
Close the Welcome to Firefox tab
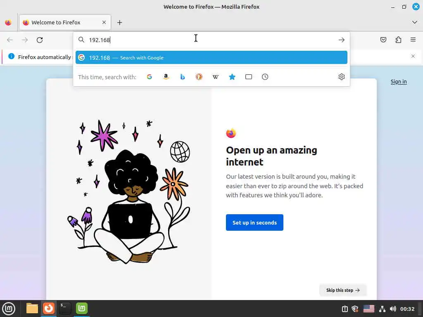point(104,22)
